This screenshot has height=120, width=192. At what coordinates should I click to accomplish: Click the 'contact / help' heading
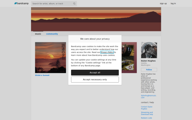pyautogui.click(x=147, y=102)
